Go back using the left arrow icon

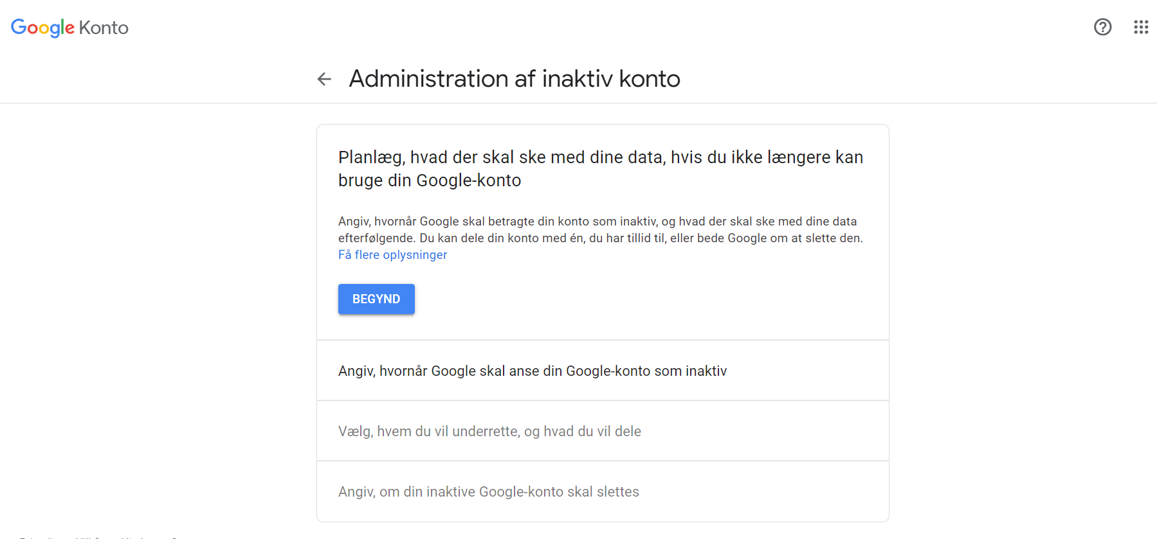click(x=324, y=79)
